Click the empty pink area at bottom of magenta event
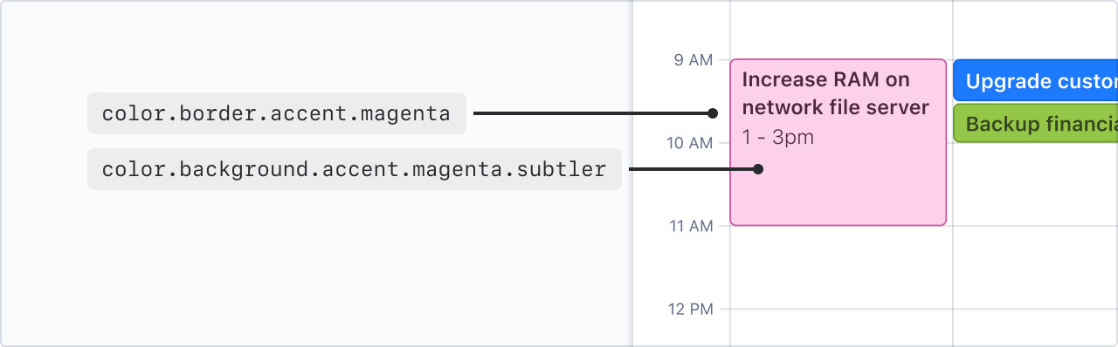This screenshot has height=347, width=1118. [838, 201]
